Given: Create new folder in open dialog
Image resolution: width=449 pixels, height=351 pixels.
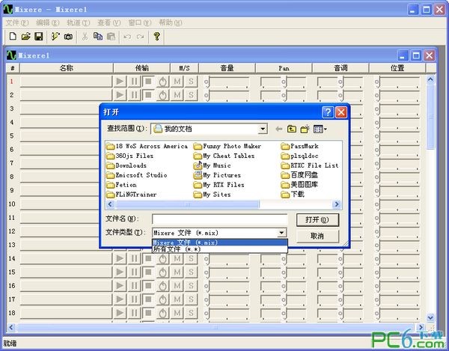Looking at the screenshot, I should pos(305,129).
